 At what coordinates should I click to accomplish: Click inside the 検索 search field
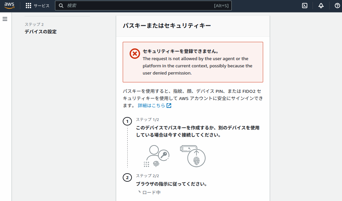click(x=137, y=6)
